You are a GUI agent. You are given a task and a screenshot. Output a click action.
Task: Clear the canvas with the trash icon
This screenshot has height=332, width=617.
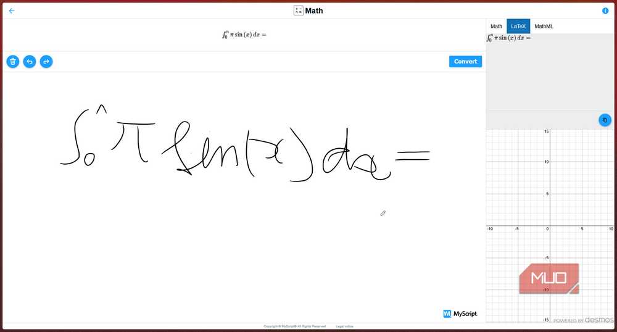13,61
